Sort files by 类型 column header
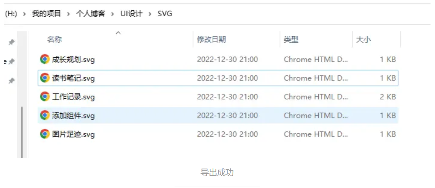 click(x=291, y=39)
